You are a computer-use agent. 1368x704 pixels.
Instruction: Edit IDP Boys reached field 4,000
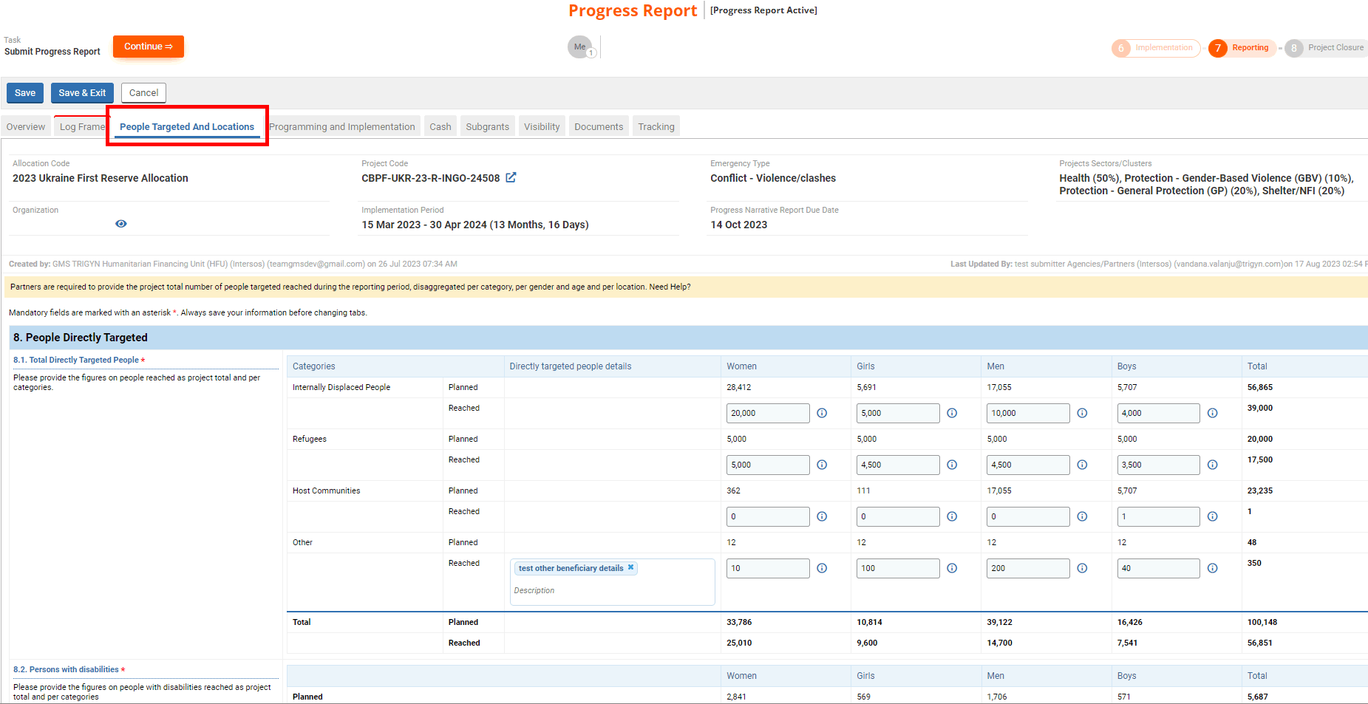(x=1159, y=413)
